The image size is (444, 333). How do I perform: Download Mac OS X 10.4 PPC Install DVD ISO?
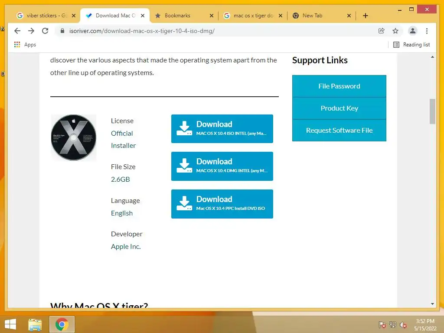pyautogui.click(x=222, y=204)
